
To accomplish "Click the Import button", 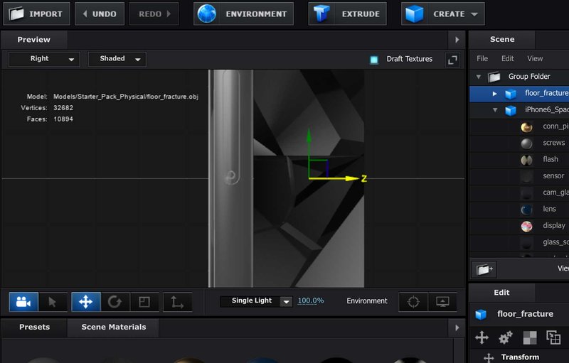I will click(x=36, y=13).
